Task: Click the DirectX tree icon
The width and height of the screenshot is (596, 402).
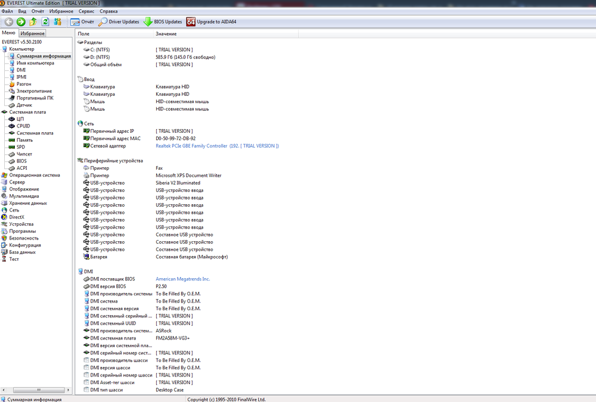Action: tap(4, 217)
